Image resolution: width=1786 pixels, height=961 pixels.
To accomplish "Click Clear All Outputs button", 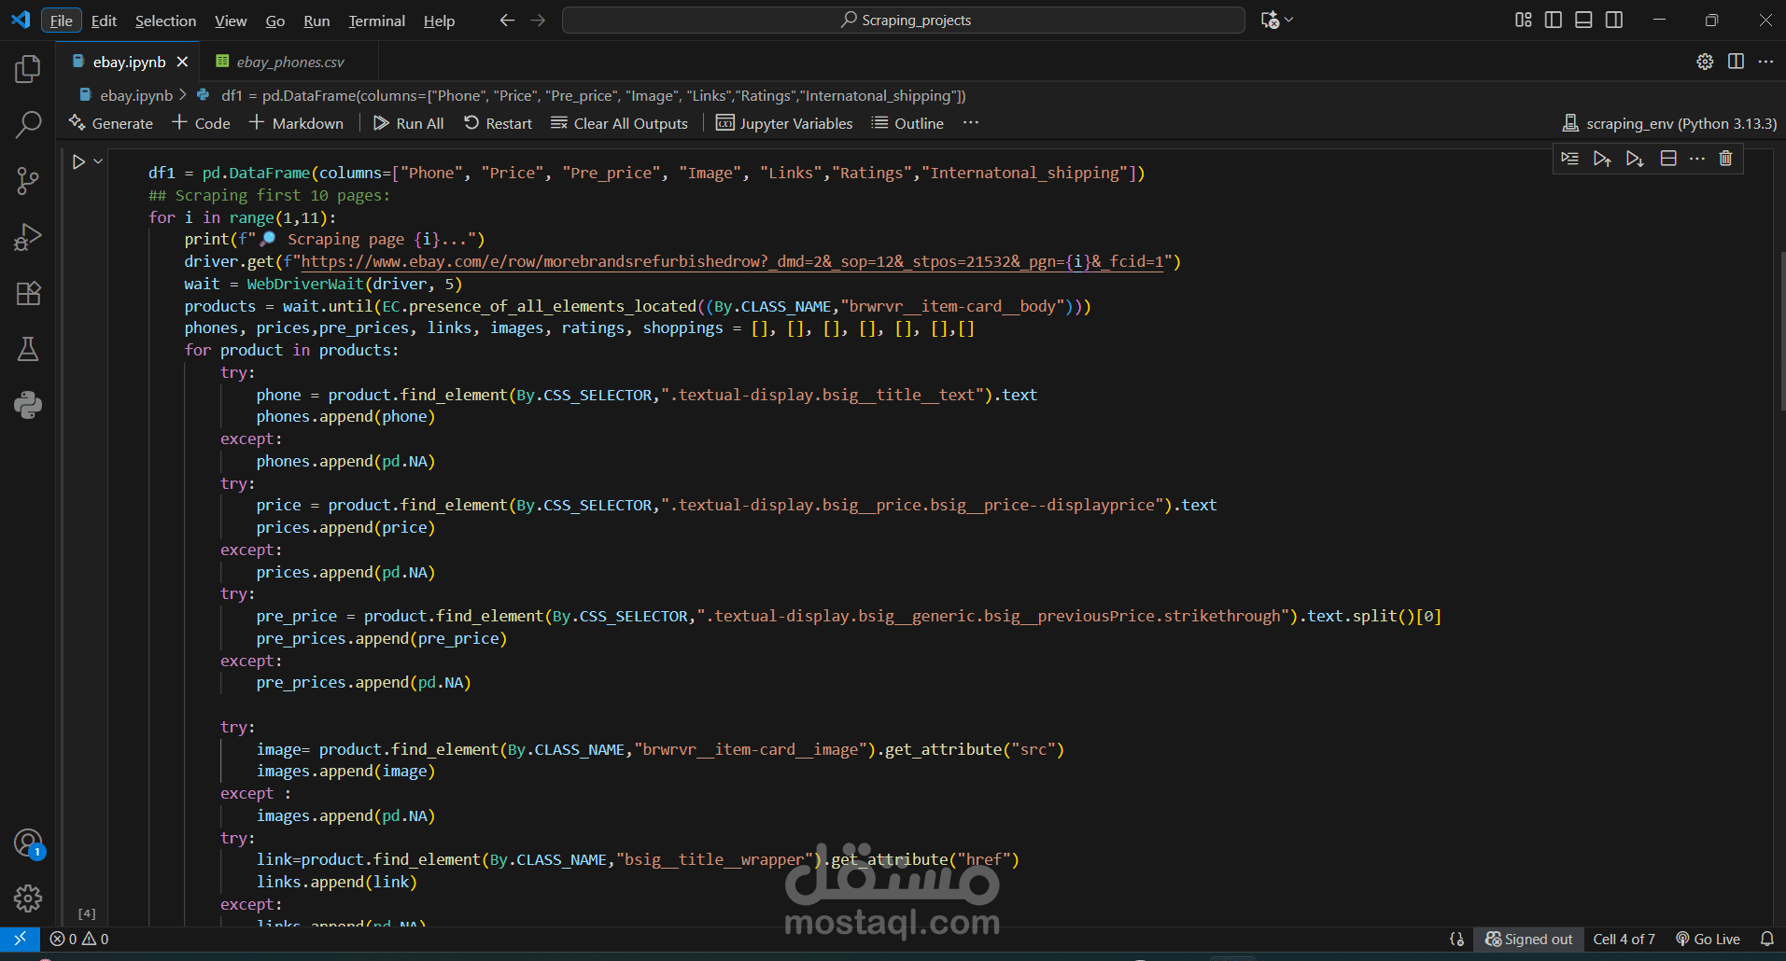I will [x=620, y=123].
